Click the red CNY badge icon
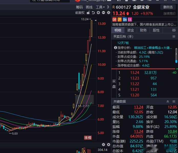Image resolution: width=178 pixels, height=153 pixels. click(114, 19)
